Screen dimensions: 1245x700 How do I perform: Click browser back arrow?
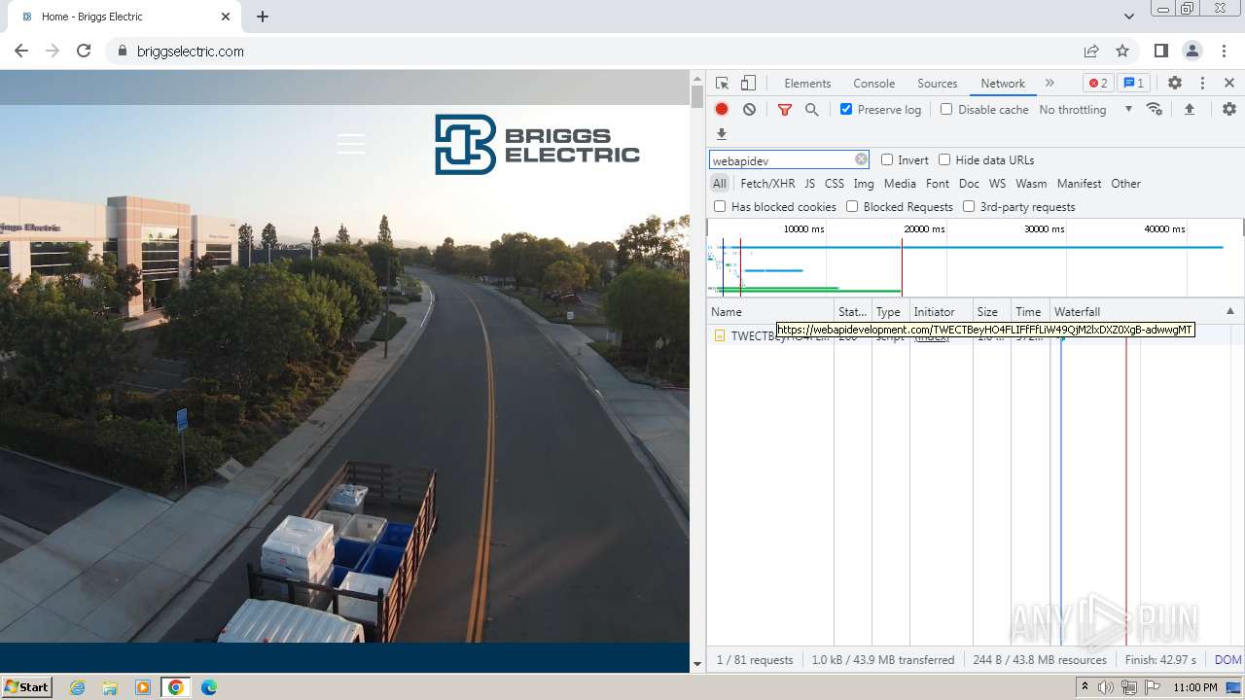[x=21, y=52]
